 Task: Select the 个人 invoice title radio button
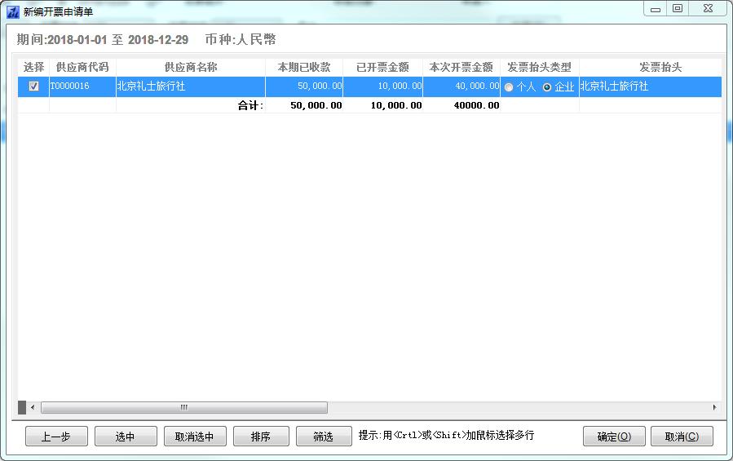click(x=510, y=87)
